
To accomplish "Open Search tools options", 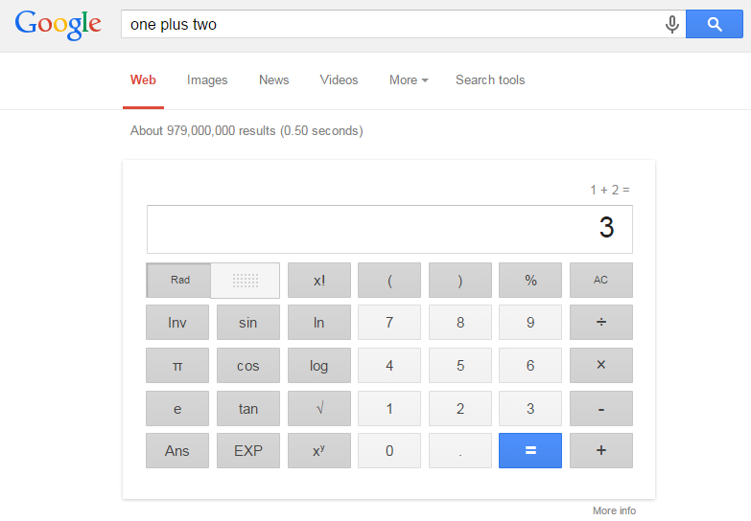I will click(490, 79).
